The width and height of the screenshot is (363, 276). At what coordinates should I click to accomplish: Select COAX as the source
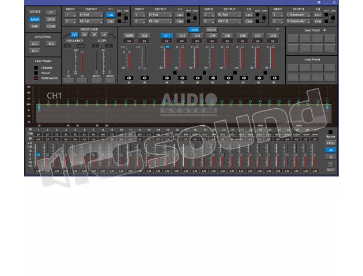pos(51,26)
